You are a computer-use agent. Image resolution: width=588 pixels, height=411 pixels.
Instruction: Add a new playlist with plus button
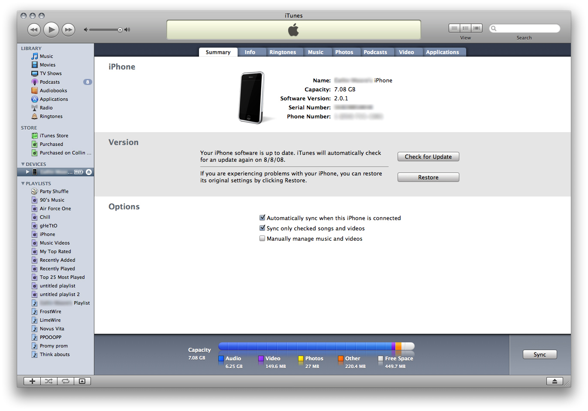[32, 381]
